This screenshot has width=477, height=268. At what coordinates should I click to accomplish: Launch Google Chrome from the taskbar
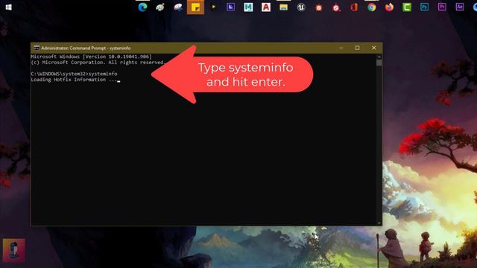(371, 7)
